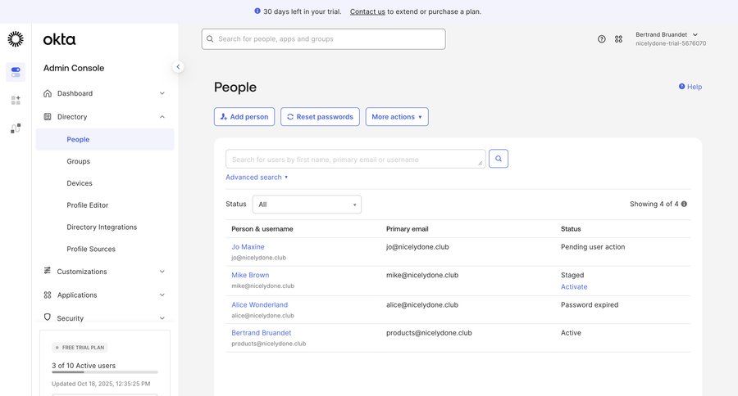Expand Advanced search options

(x=257, y=178)
